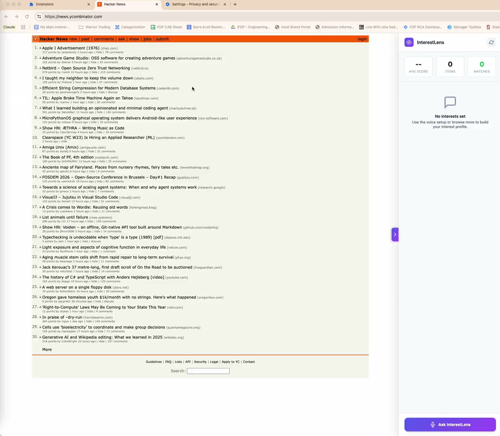Upvote the List animals until failure story
The image size is (500, 436).
point(40,217)
